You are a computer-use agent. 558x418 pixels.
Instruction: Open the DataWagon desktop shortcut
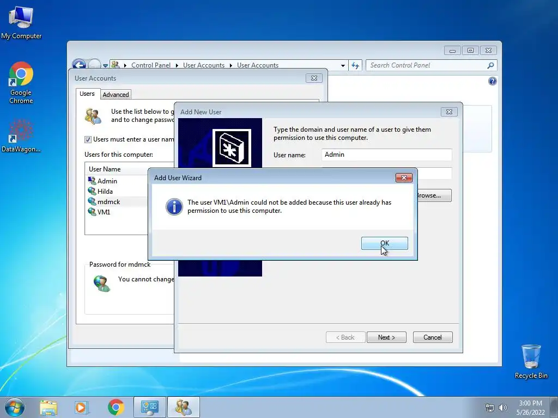[21, 136]
